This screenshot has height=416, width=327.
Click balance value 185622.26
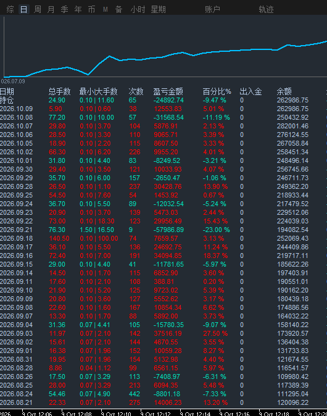click(293, 265)
